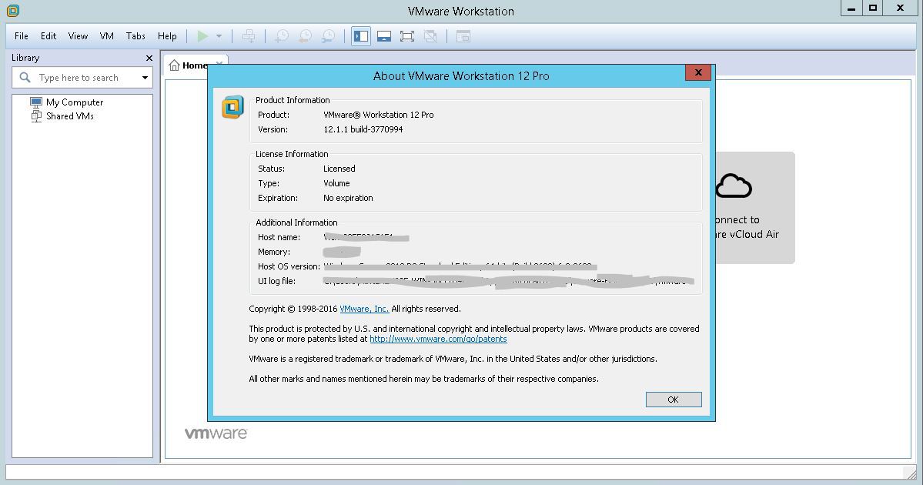The image size is (923, 485).
Task: Click the Connect to vCloud Air cloud icon
Action: [734, 186]
